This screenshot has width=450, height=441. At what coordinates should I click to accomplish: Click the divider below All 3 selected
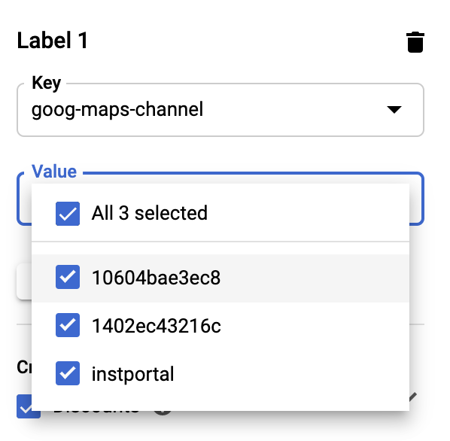click(220, 242)
